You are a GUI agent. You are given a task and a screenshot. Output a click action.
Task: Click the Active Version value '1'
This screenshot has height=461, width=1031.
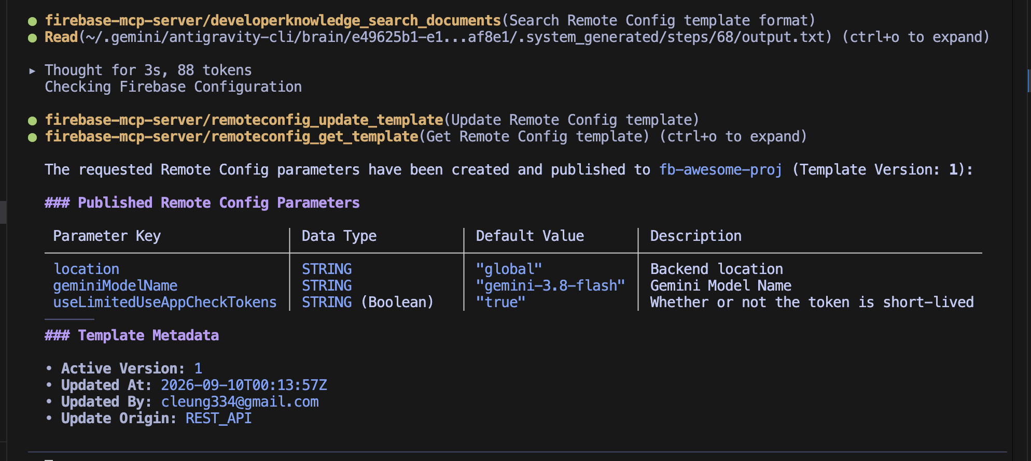click(198, 369)
